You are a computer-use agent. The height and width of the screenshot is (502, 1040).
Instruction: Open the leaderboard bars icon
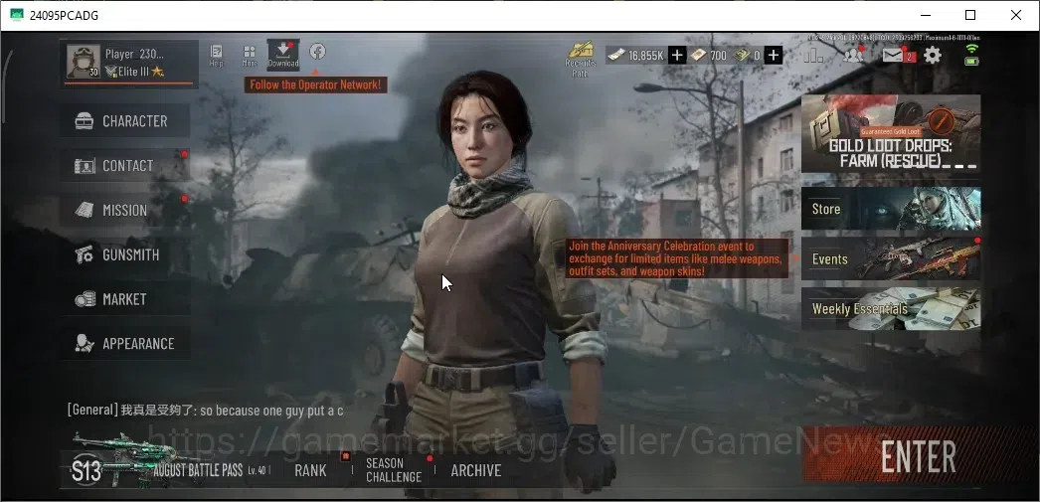pos(814,56)
